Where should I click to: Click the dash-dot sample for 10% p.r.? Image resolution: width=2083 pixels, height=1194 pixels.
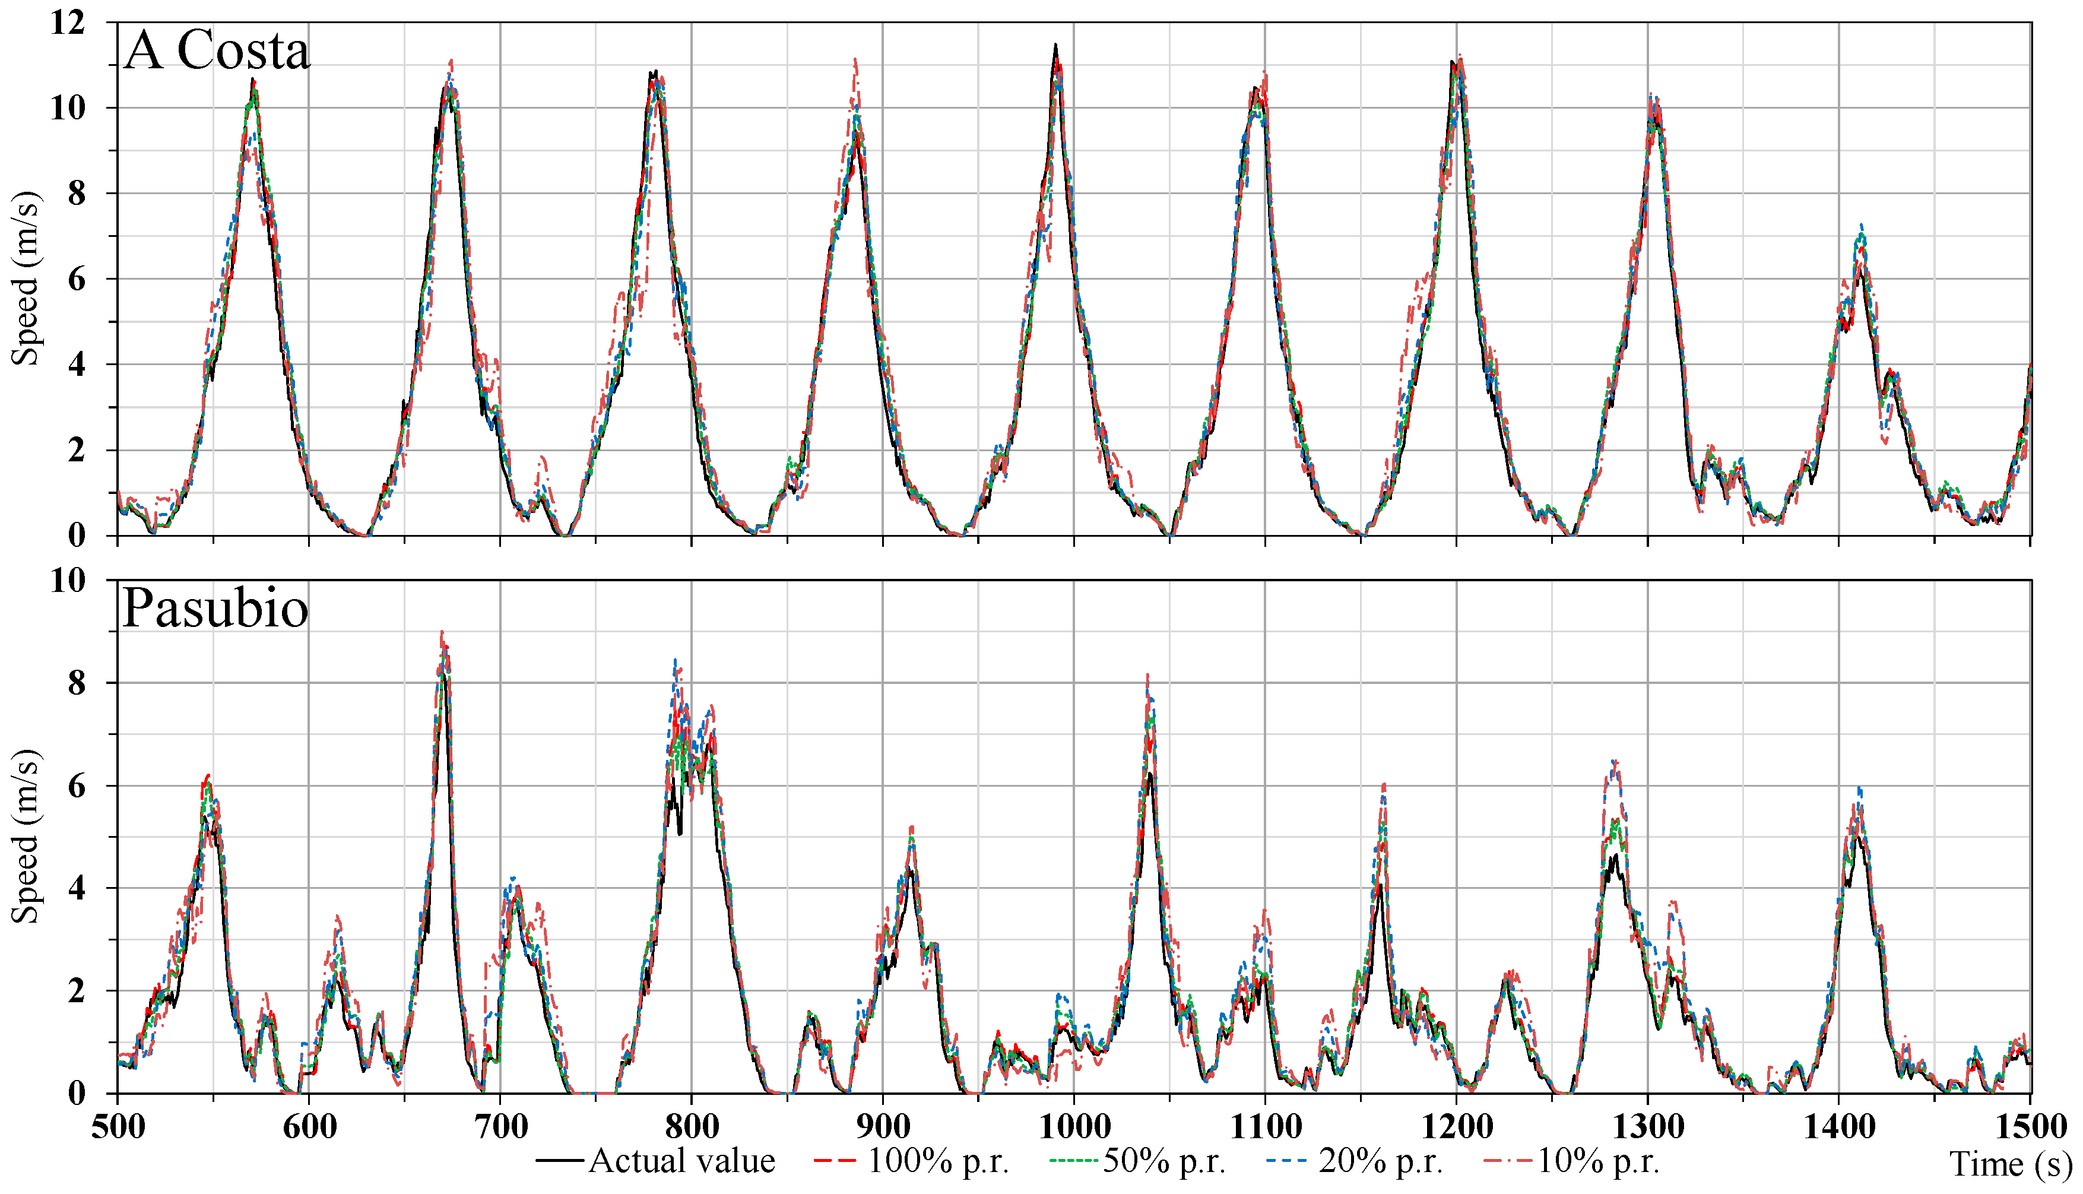pos(1508,1161)
